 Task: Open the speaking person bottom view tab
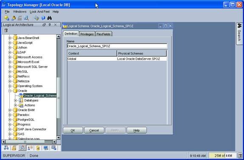(30, 148)
